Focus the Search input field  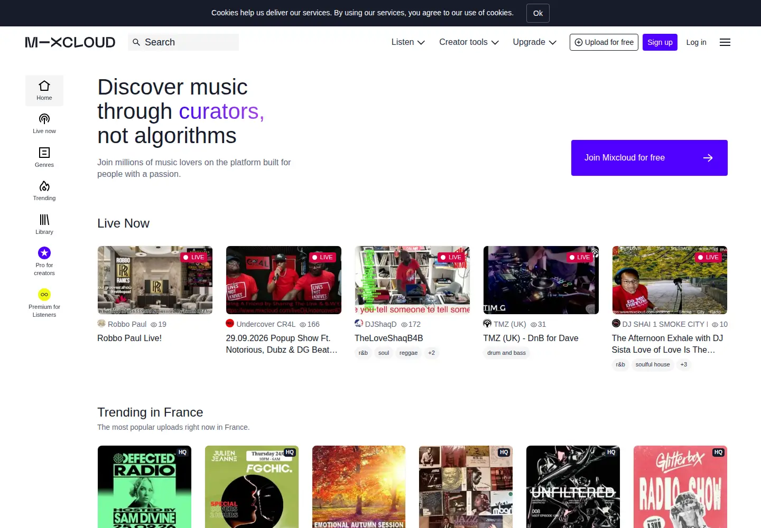(x=183, y=42)
